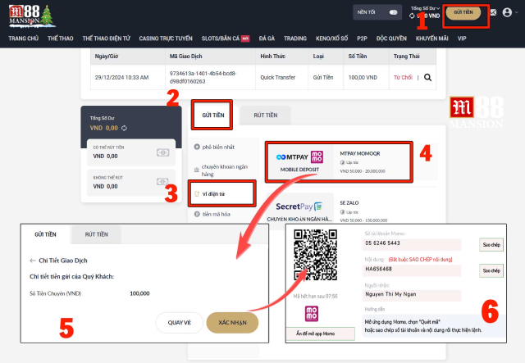Open the Trading menu item
This screenshot has width=525, height=363.
tap(295, 39)
